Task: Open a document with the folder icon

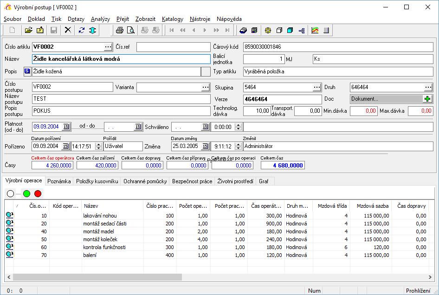Action: point(28,30)
